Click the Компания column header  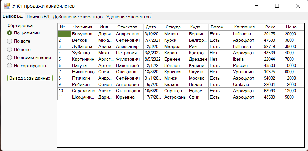click(247, 27)
